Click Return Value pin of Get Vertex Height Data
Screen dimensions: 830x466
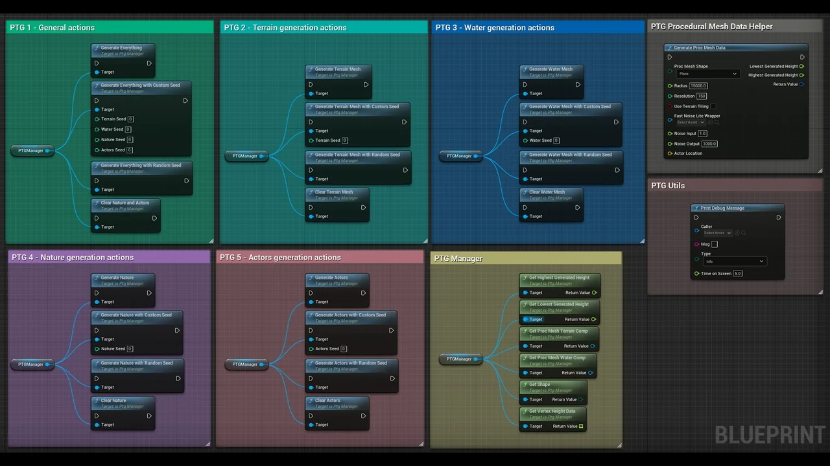581,426
